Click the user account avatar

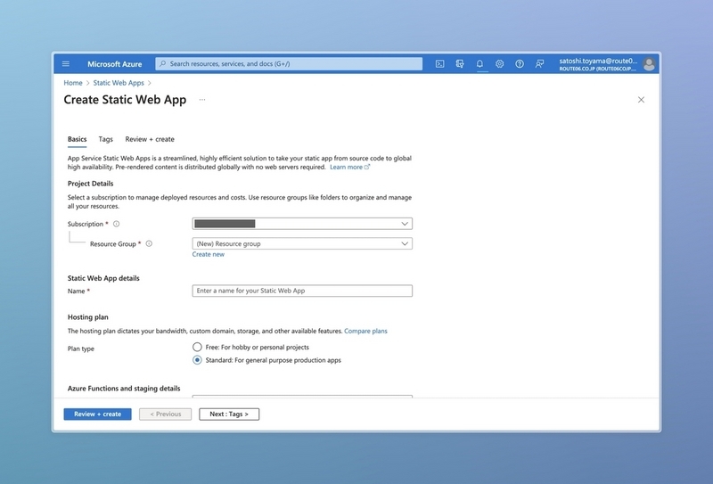[649, 64]
